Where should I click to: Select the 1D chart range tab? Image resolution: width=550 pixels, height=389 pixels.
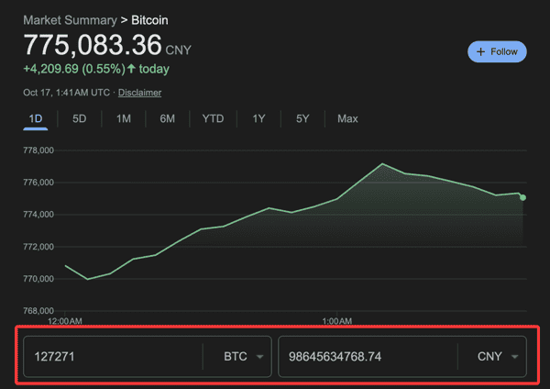tap(36, 118)
